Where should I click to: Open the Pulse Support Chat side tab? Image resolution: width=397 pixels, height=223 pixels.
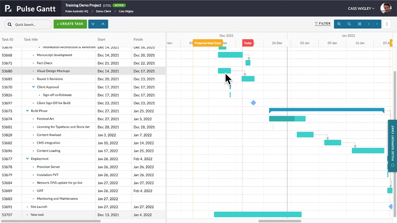[392, 145]
